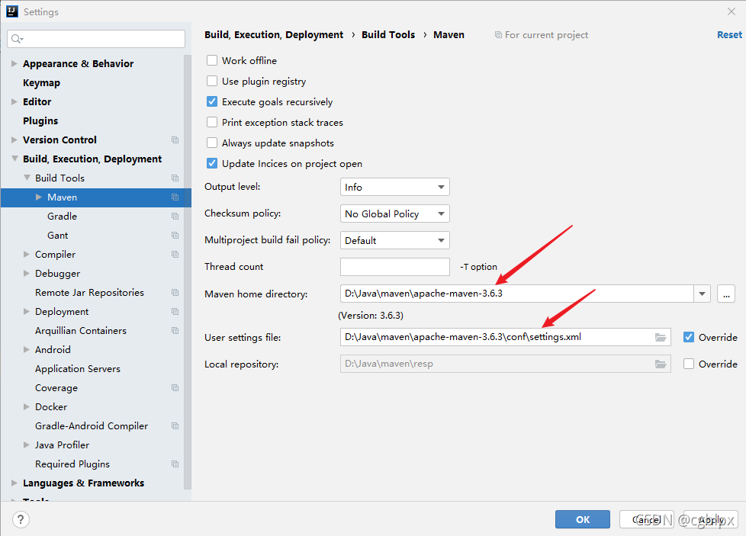Screen dimensions: 746x536
Task: Open the Output level dropdown
Action: tap(395, 187)
